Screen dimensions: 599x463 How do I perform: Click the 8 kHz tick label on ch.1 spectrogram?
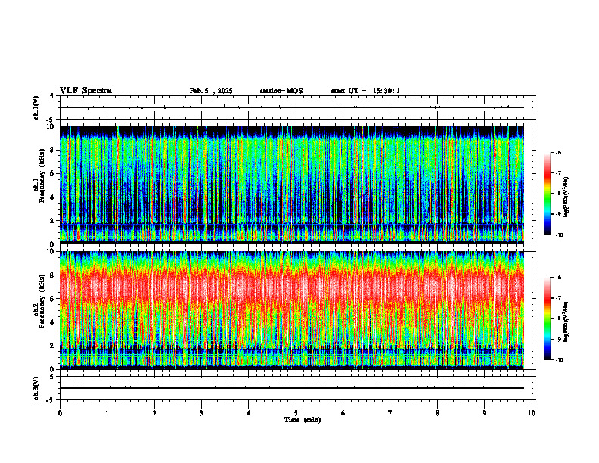pos(53,150)
